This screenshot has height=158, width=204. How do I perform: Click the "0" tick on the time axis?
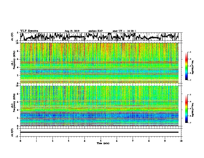point(20,141)
